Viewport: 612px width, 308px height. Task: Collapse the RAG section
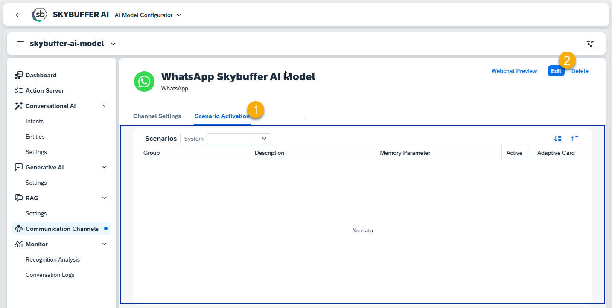coord(104,198)
